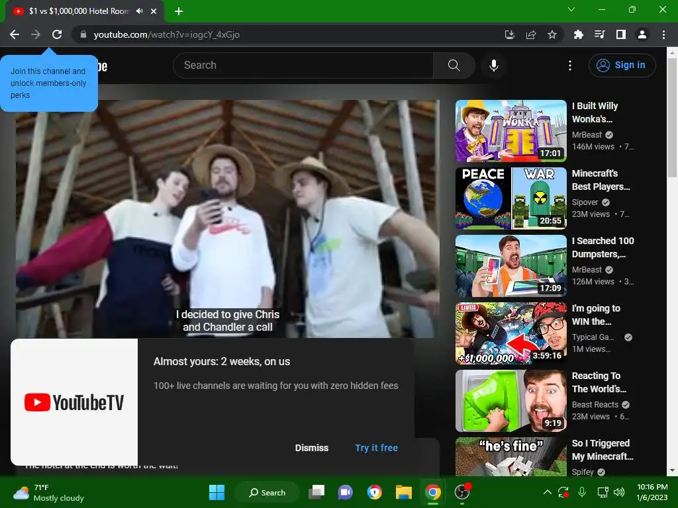
Task: Open Chrome's three-dot menu
Action: 663,34
